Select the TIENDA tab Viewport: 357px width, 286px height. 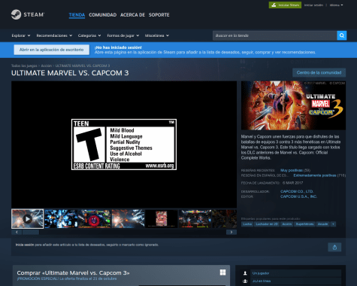pyautogui.click(x=77, y=15)
